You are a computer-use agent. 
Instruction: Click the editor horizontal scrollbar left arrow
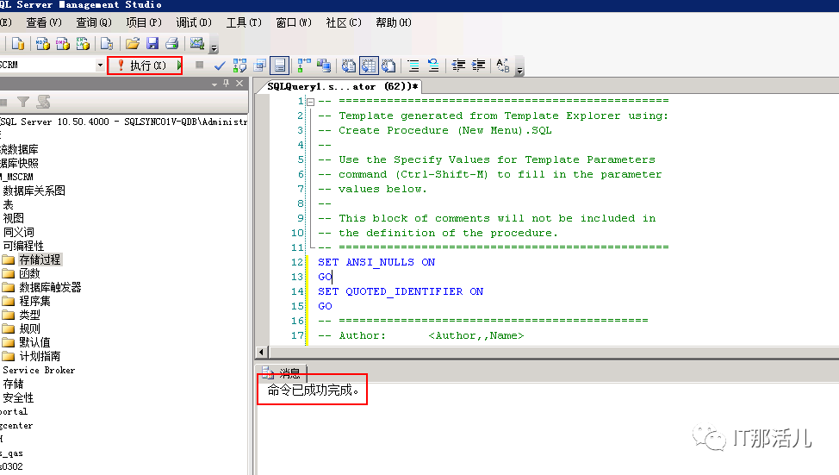(262, 352)
